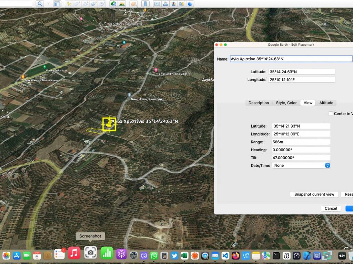Enable the Center in View checkbox
The height and width of the screenshot is (264, 353).
click(331, 114)
